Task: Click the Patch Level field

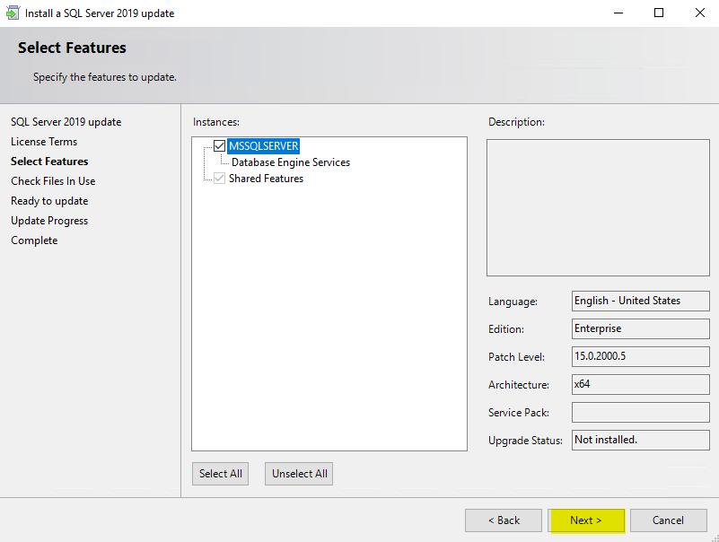Action: click(x=640, y=357)
